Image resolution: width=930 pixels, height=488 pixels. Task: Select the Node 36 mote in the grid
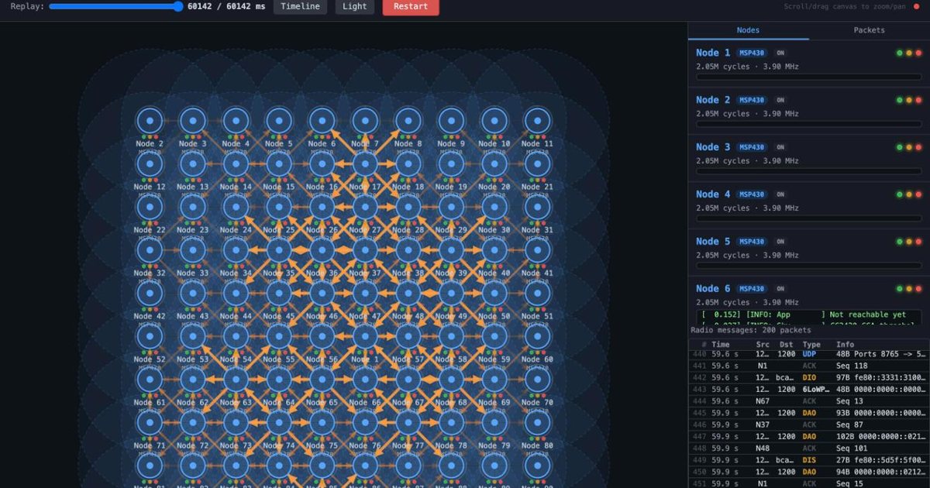[x=322, y=250]
